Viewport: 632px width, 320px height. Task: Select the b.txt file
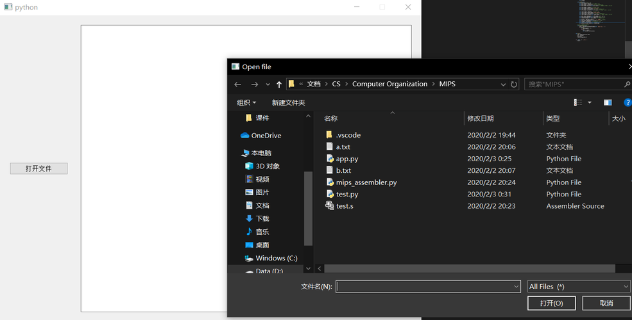coord(343,170)
